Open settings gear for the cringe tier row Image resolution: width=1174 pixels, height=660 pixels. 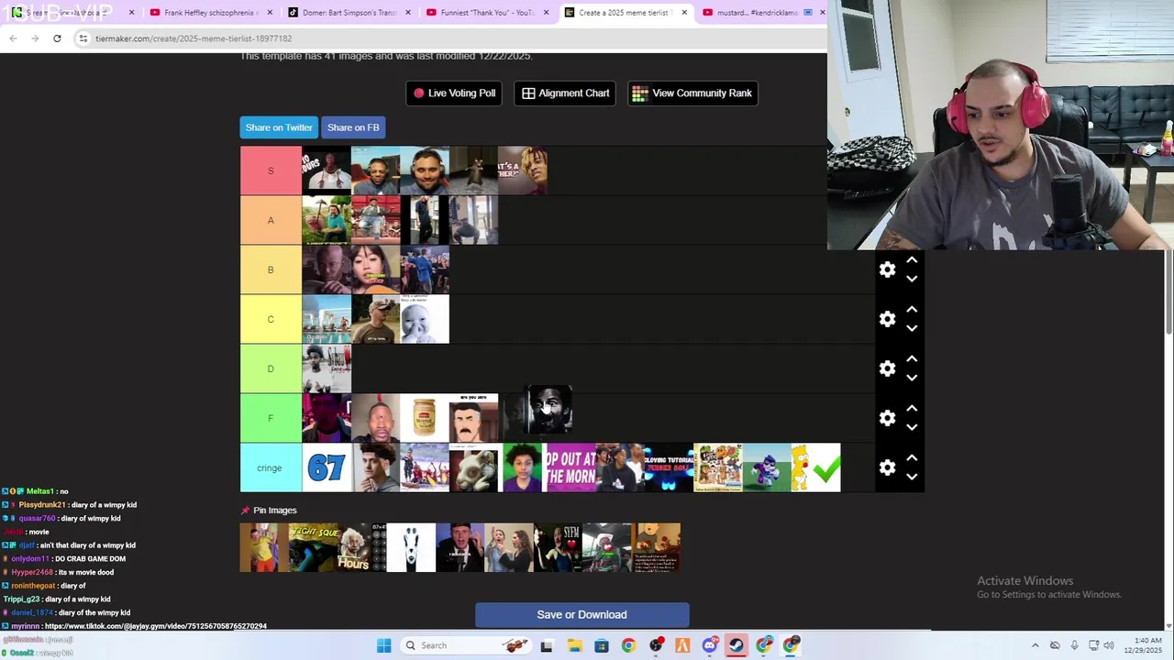coord(887,467)
